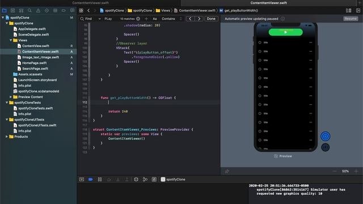Toggle the editor review changes icon
Screen dimensions: 363x204
click(348, 10)
